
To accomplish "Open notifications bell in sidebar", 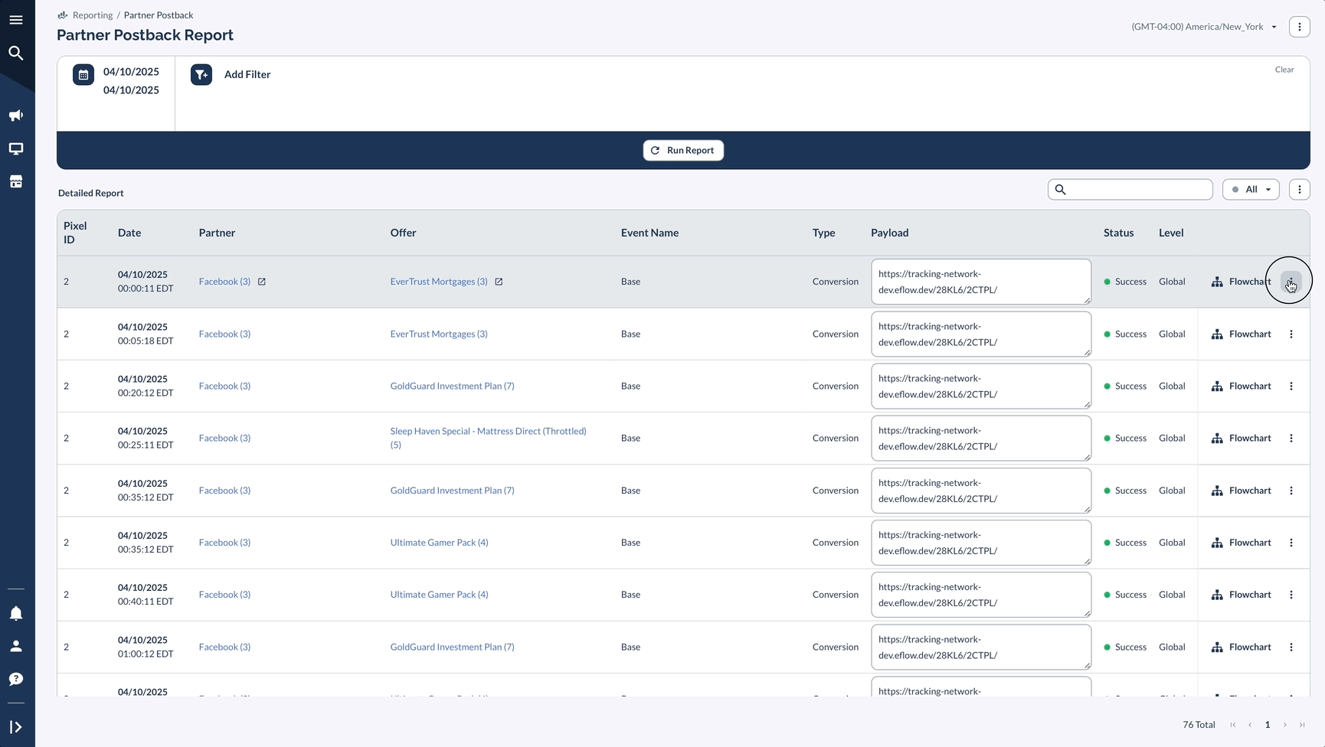I will click(16, 613).
